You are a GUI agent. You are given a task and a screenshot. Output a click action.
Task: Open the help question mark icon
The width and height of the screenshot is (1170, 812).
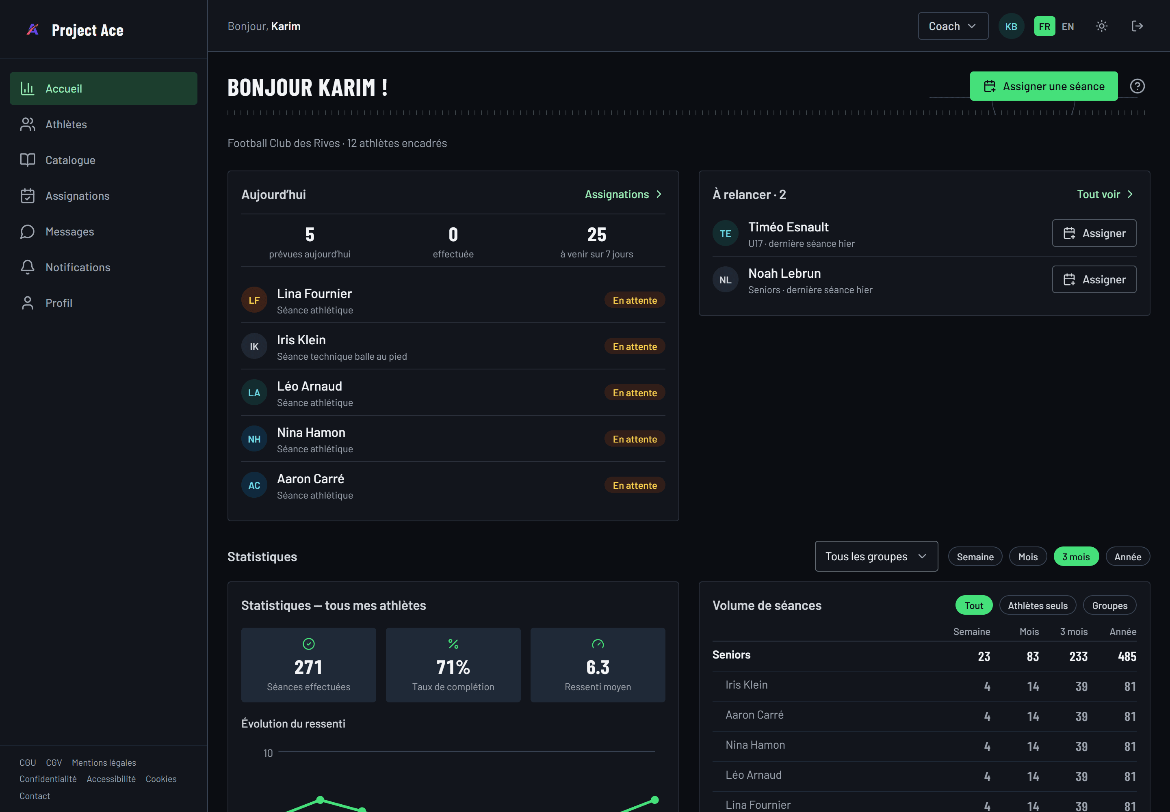pyautogui.click(x=1137, y=86)
